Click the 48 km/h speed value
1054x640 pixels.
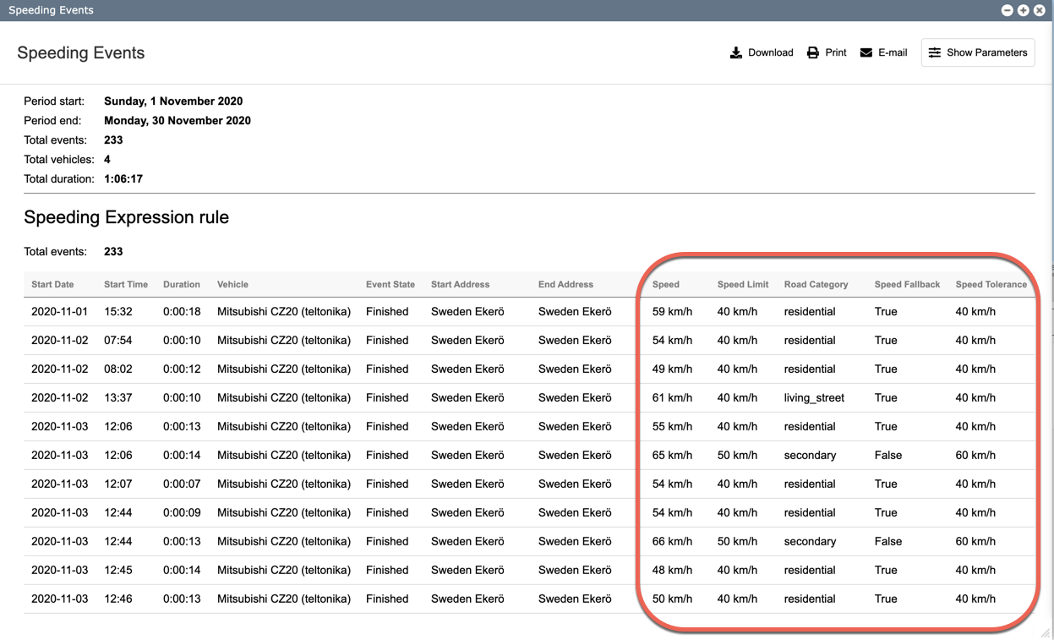pos(672,571)
